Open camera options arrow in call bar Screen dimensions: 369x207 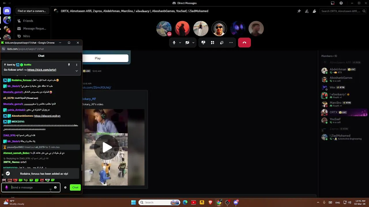(x=193, y=43)
